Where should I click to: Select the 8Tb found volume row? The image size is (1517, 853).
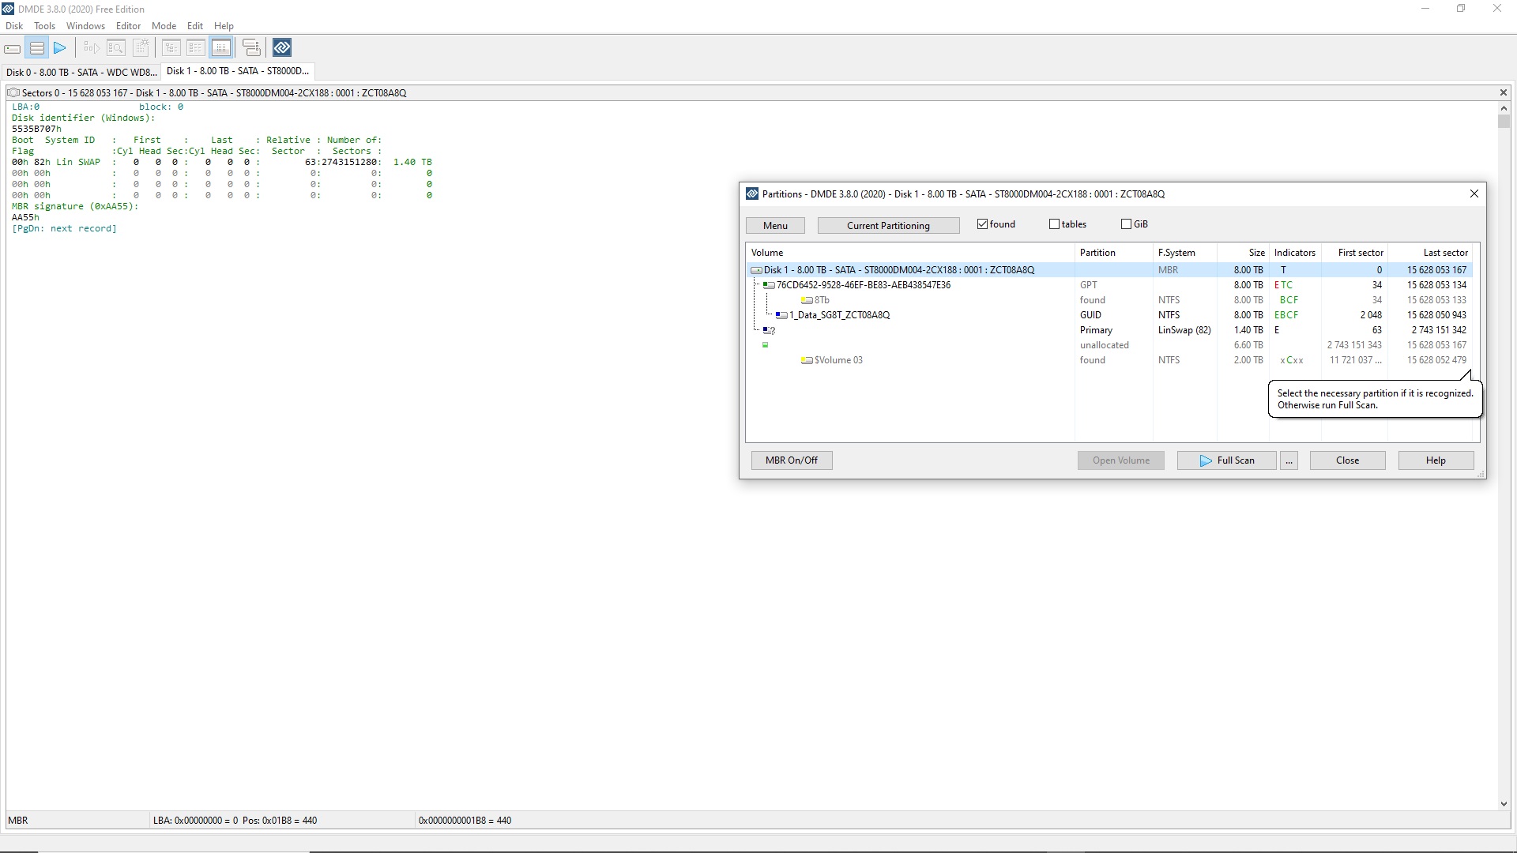[x=1109, y=300]
